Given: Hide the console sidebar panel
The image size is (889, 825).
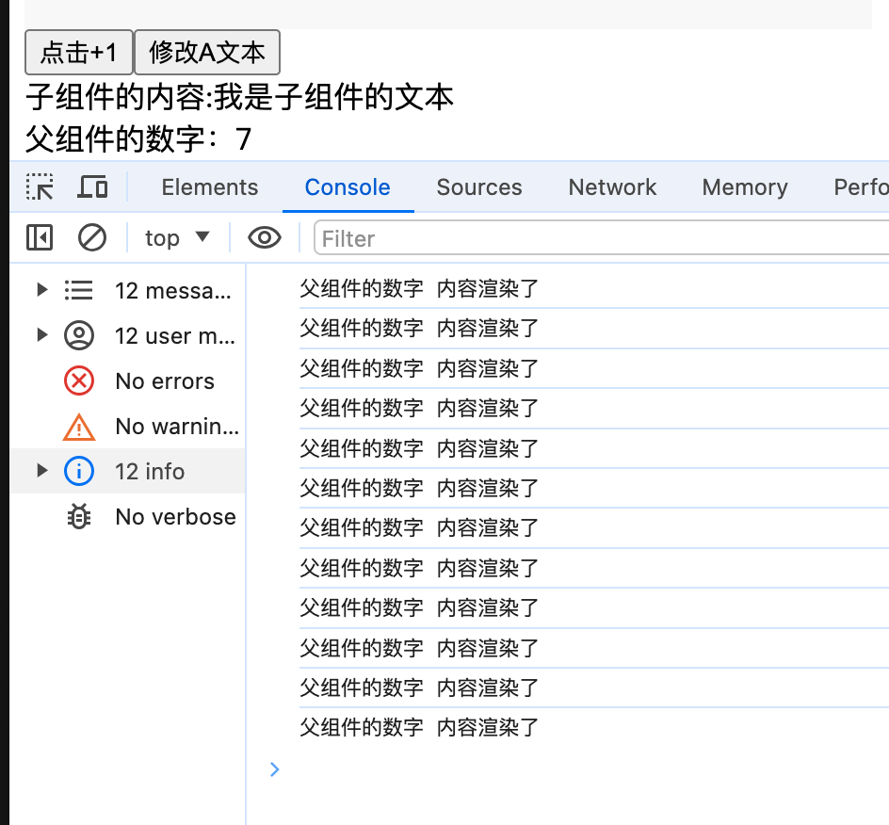Looking at the screenshot, I should pyautogui.click(x=39, y=237).
